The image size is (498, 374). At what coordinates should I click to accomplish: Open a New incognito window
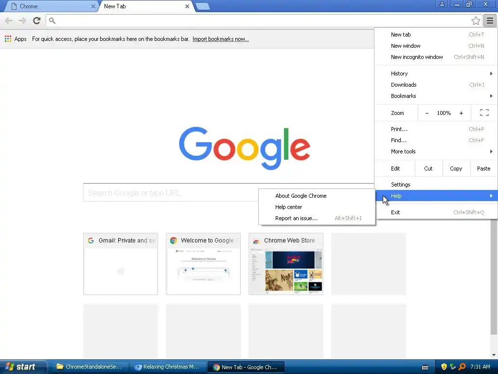(436, 57)
